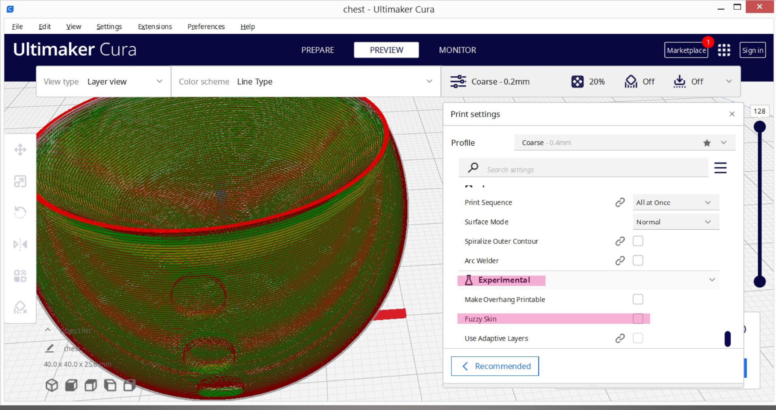Click the link icon beside Arc Welder
This screenshot has height=410, width=776.
620,261
